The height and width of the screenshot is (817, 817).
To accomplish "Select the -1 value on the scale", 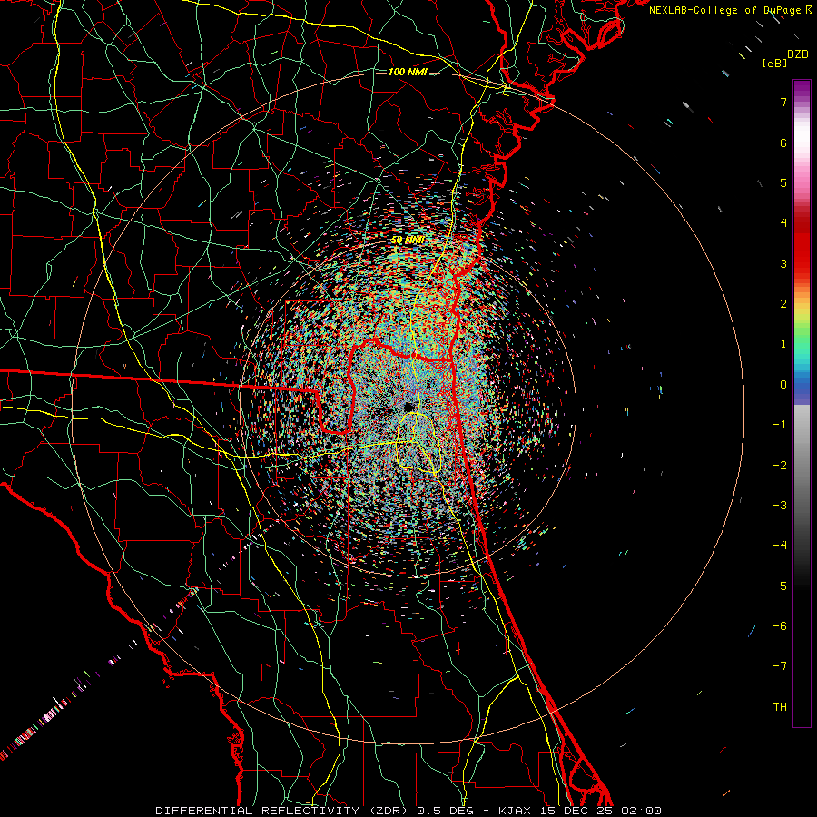I will [x=780, y=425].
